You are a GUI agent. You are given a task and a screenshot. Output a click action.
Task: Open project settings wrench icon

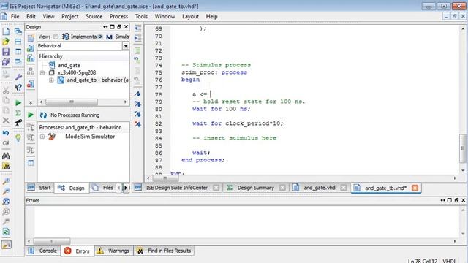[18, 77]
